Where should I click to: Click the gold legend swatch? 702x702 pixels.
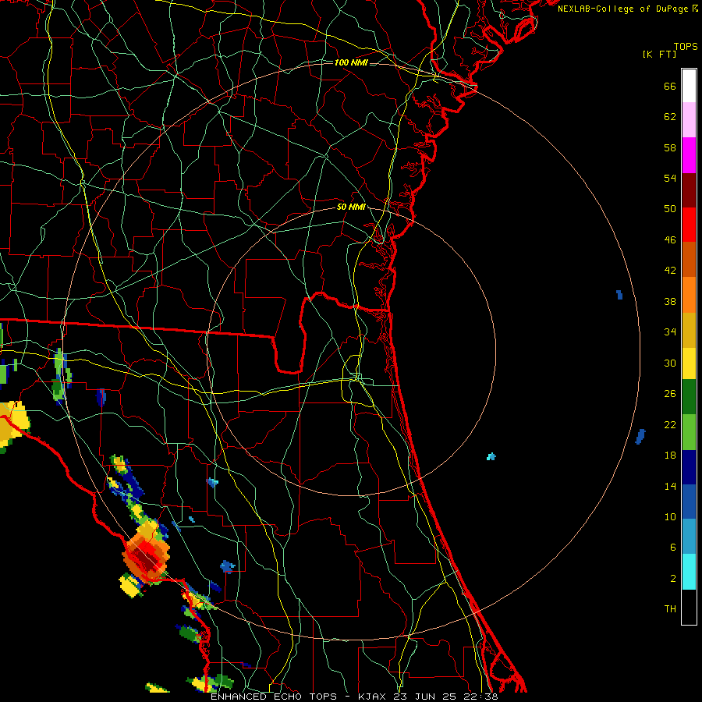tap(689, 330)
